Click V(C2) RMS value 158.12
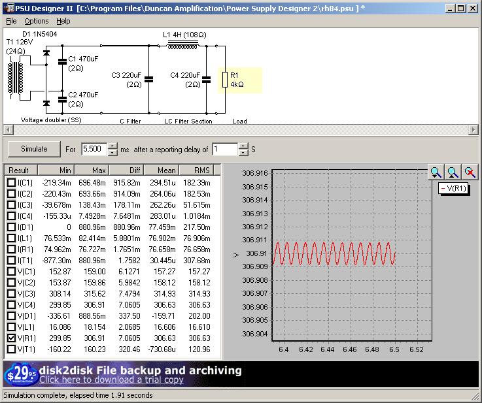The image size is (482, 403). pyautogui.click(x=199, y=283)
